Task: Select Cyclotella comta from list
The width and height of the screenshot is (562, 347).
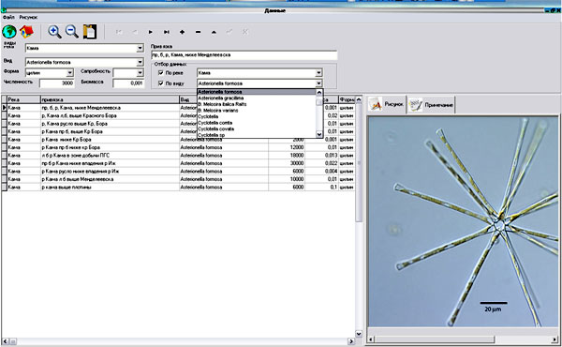Action: (x=215, y=123)
